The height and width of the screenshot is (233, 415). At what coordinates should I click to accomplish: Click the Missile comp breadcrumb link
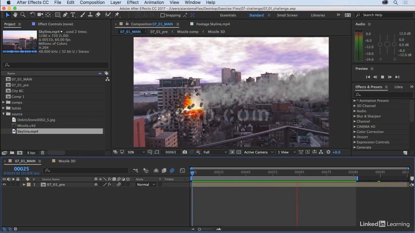click(x=188, y=32)
